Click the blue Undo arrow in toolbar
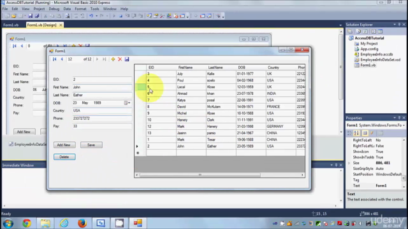 click(91, 16)
